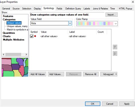135x107 pixels.
Task: Click the Symbol column header
Action: click(34, 32)
